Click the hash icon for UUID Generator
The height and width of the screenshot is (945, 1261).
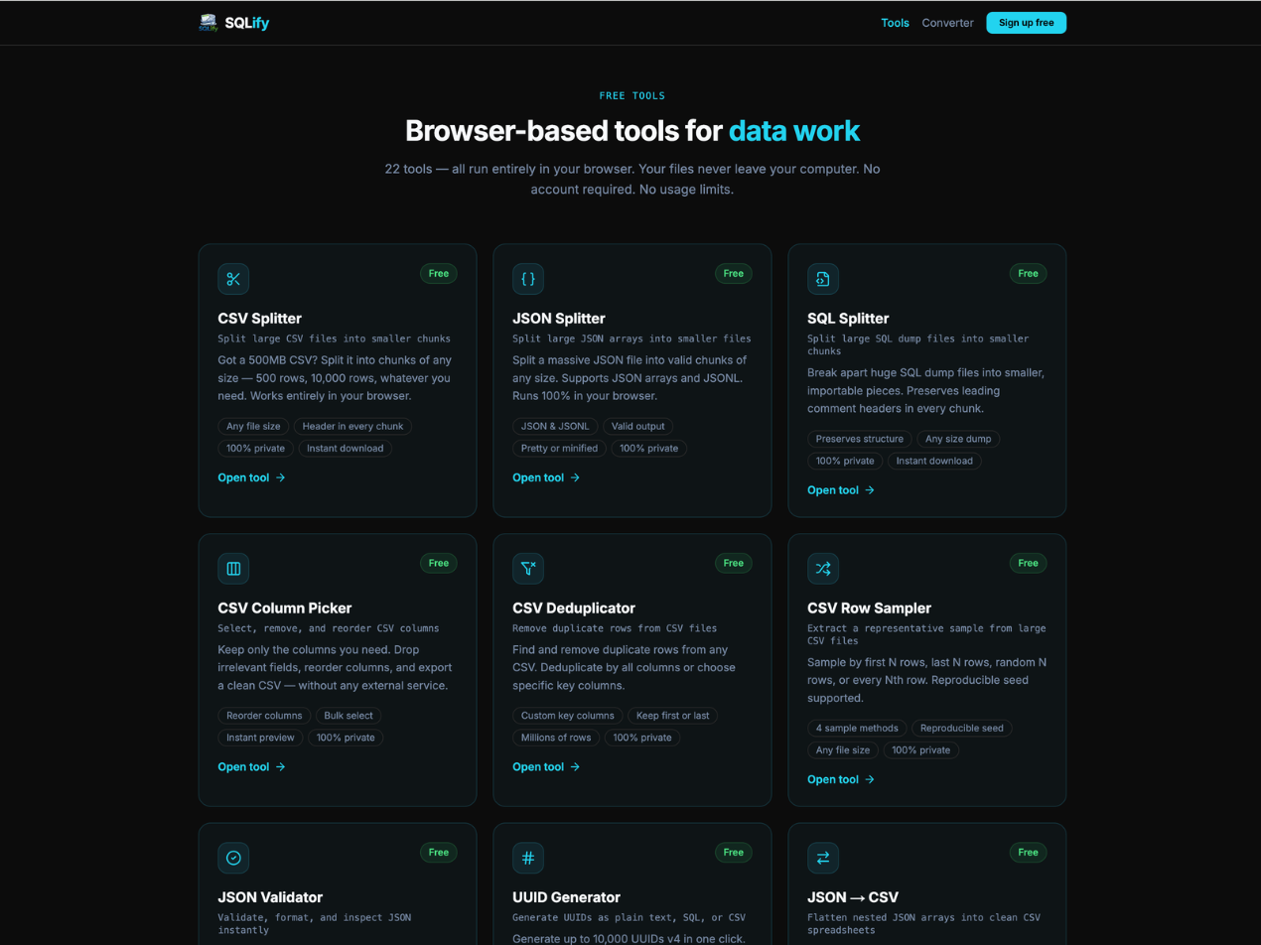(x=528, y=858)
